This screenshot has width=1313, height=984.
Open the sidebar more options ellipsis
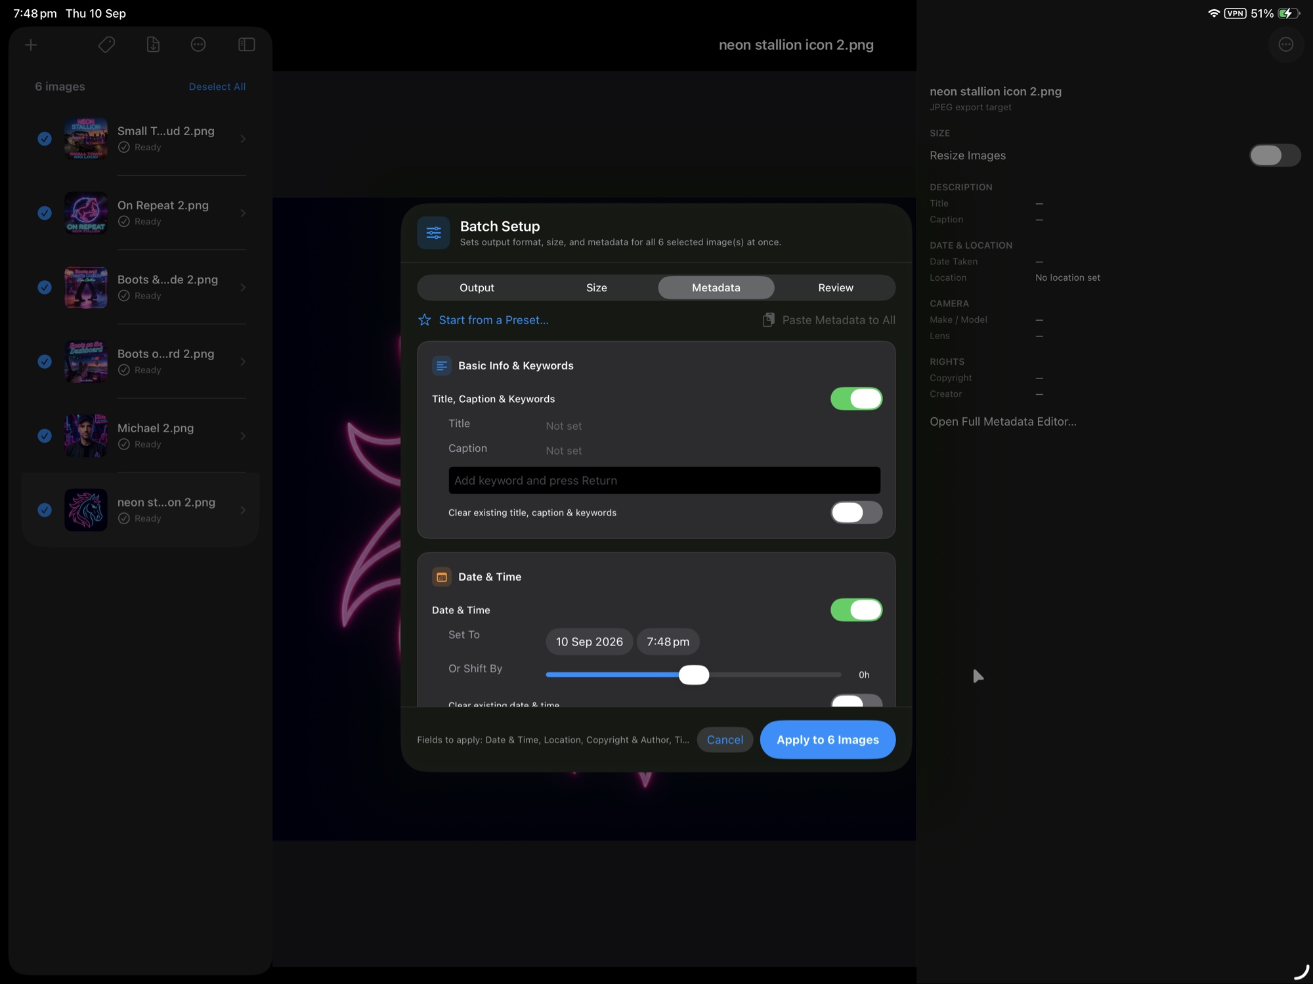pyautogui.click(x=198, y=45)
